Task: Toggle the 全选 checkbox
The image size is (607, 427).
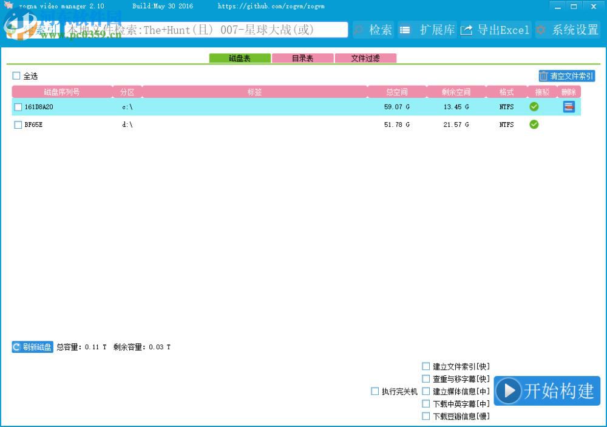Action: coord(16,76)
